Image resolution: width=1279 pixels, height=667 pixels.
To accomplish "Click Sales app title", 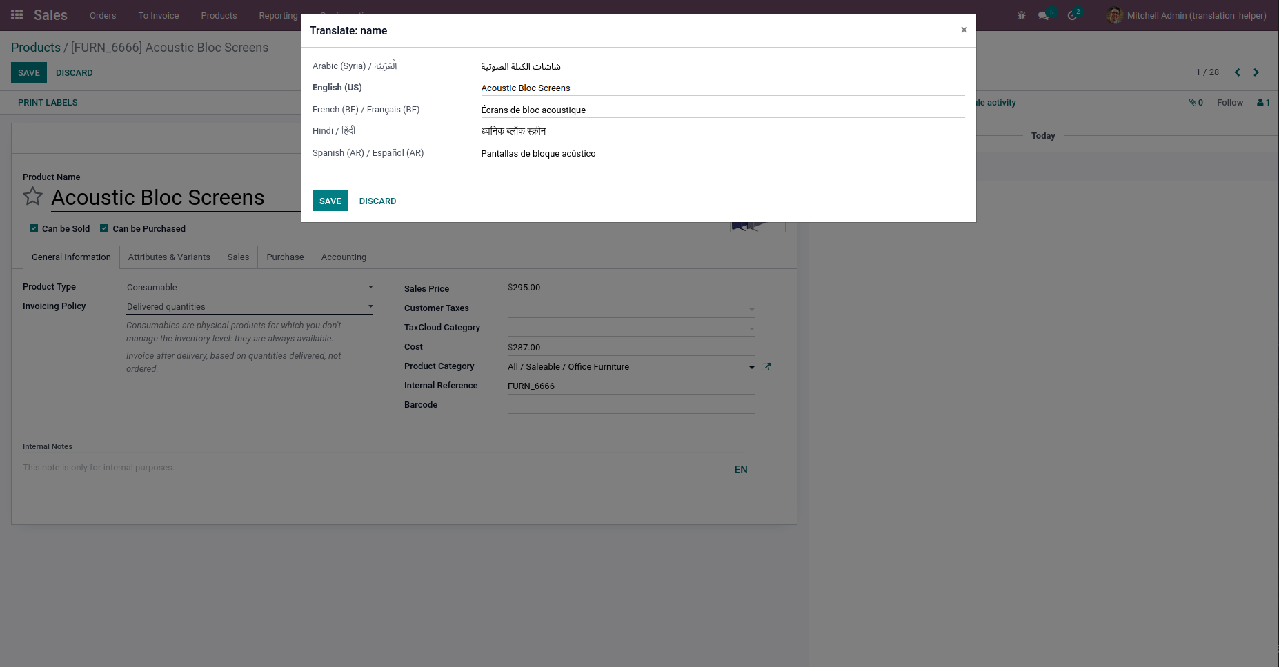I will [50, 15].
